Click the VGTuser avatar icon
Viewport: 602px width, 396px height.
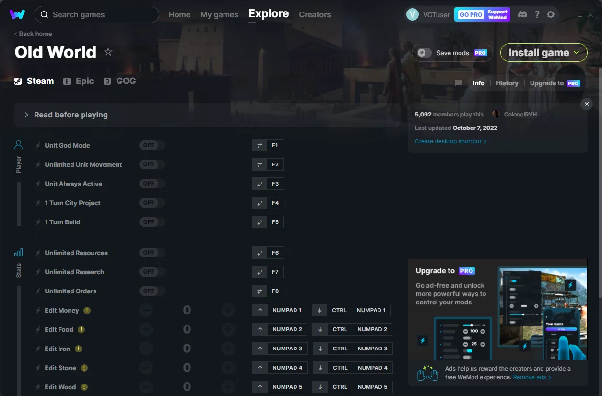click(412, 14)
